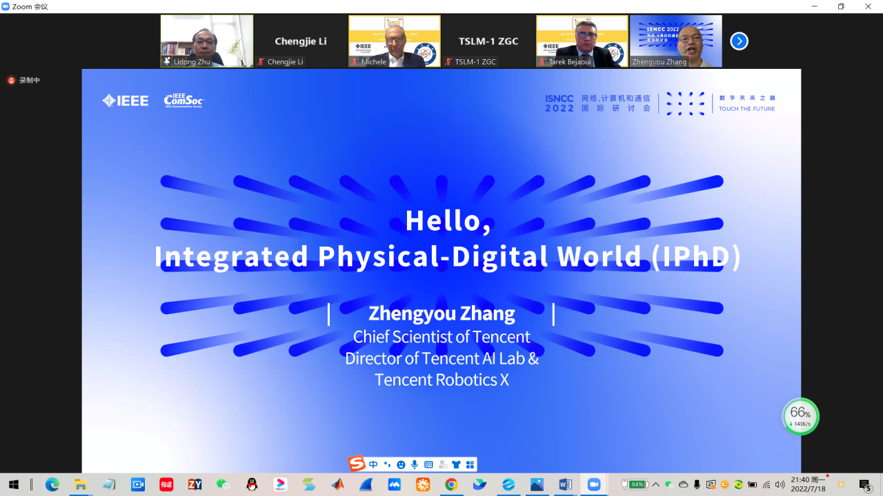The height and width of the screenshot is (496, 883).
Task: Open MATLAB from the taskbar
Action: (x=337, y=486)
